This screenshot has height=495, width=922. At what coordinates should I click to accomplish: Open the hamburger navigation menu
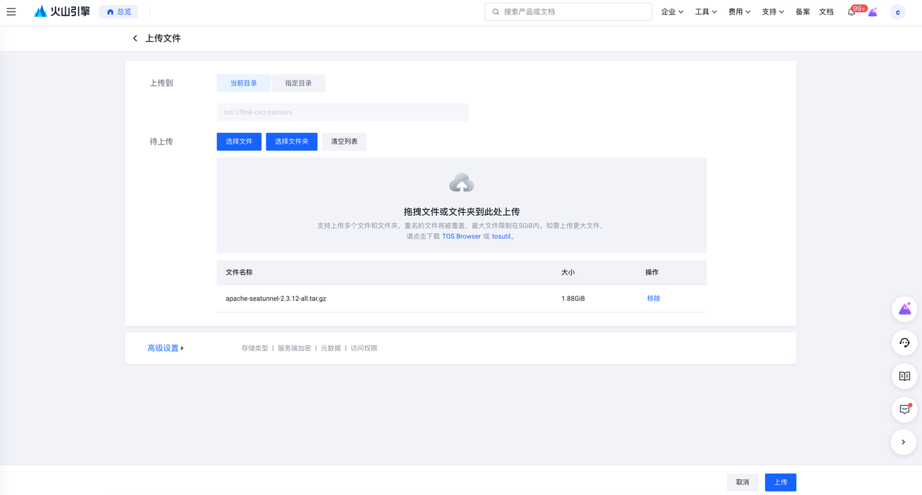click(11, 12)
